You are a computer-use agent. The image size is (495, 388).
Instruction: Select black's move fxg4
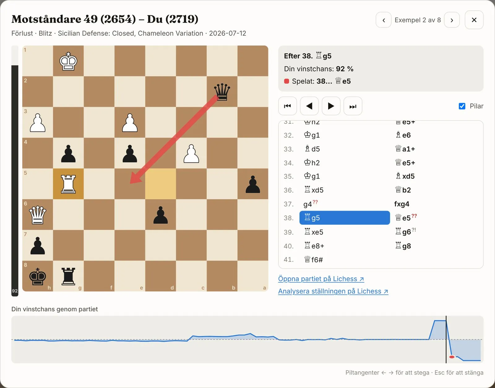[x=402, y=204]
